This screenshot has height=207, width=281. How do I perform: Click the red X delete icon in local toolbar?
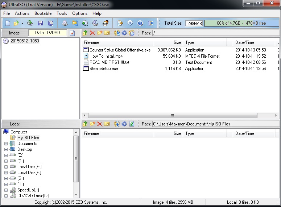pyautogui.click(x=100, y=124)
